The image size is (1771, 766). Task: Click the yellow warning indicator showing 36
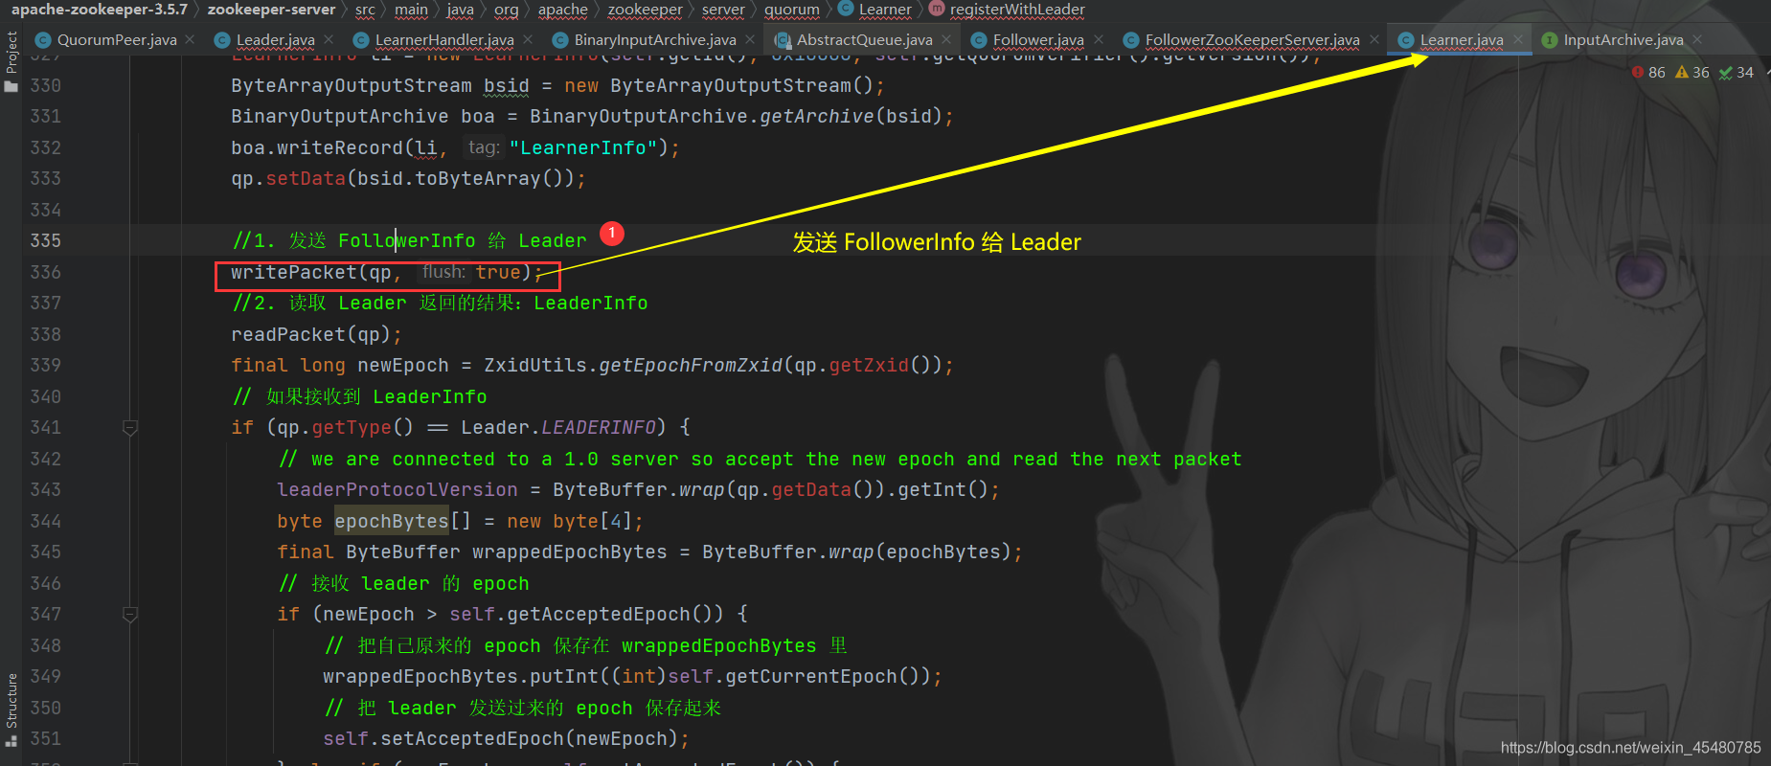[x=1692, y=72]
